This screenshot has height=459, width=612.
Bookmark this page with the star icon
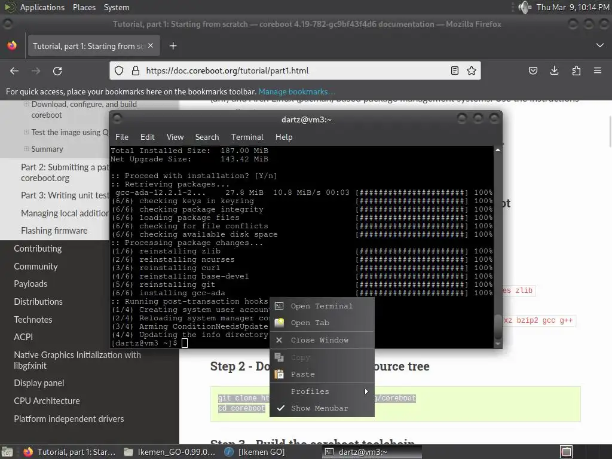472,71
